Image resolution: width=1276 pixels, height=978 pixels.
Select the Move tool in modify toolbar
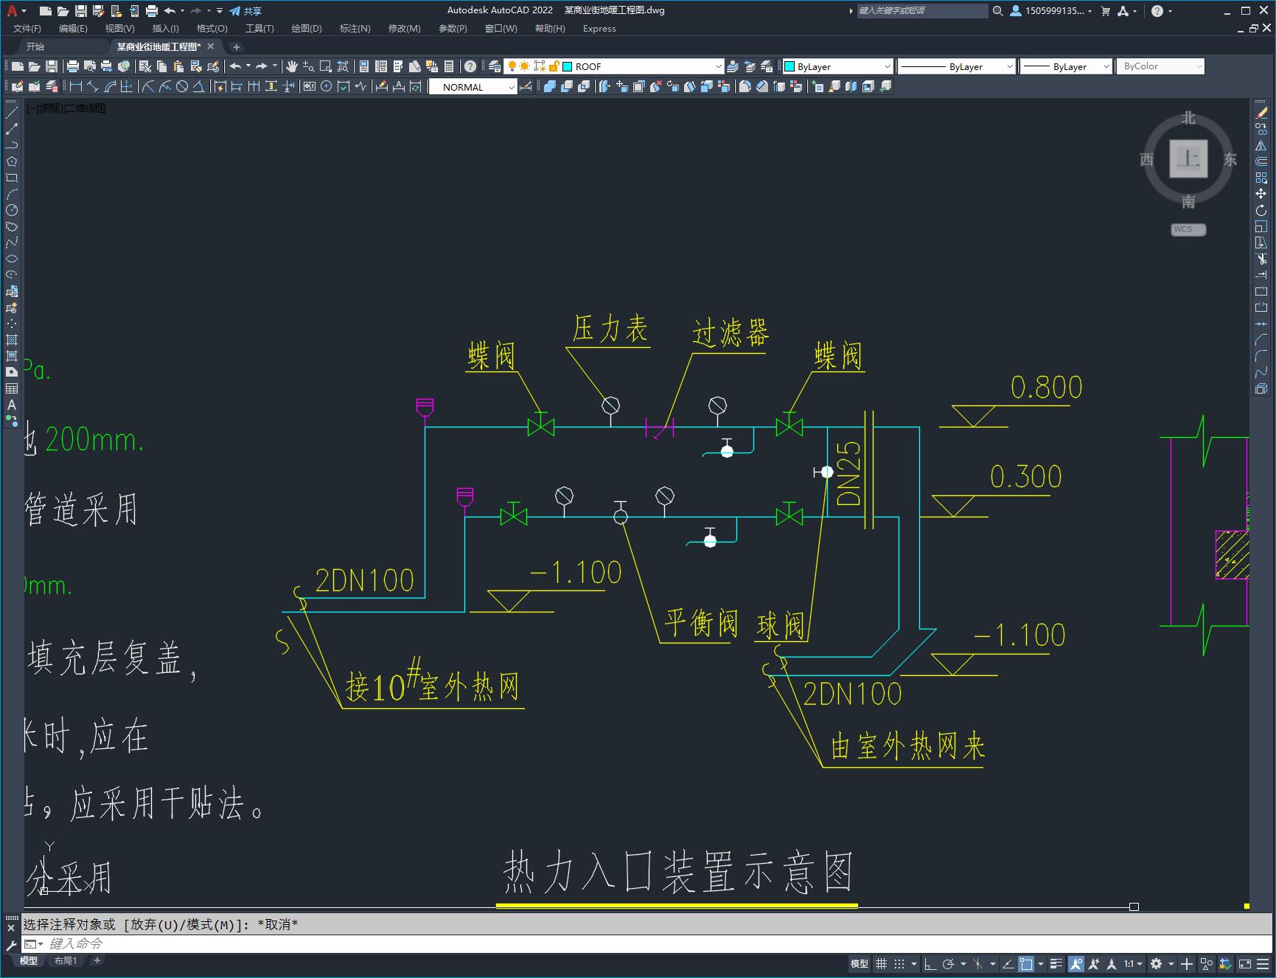(1261, 194)
